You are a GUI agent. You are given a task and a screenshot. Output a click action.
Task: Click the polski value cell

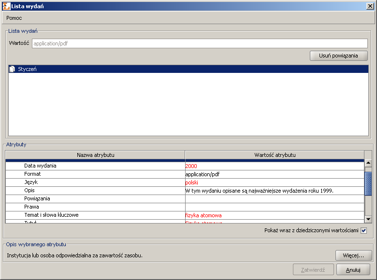275,182
